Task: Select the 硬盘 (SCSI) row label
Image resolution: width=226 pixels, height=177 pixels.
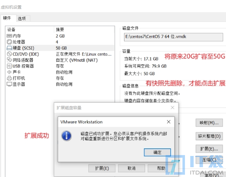Action: tap(23, 48)
